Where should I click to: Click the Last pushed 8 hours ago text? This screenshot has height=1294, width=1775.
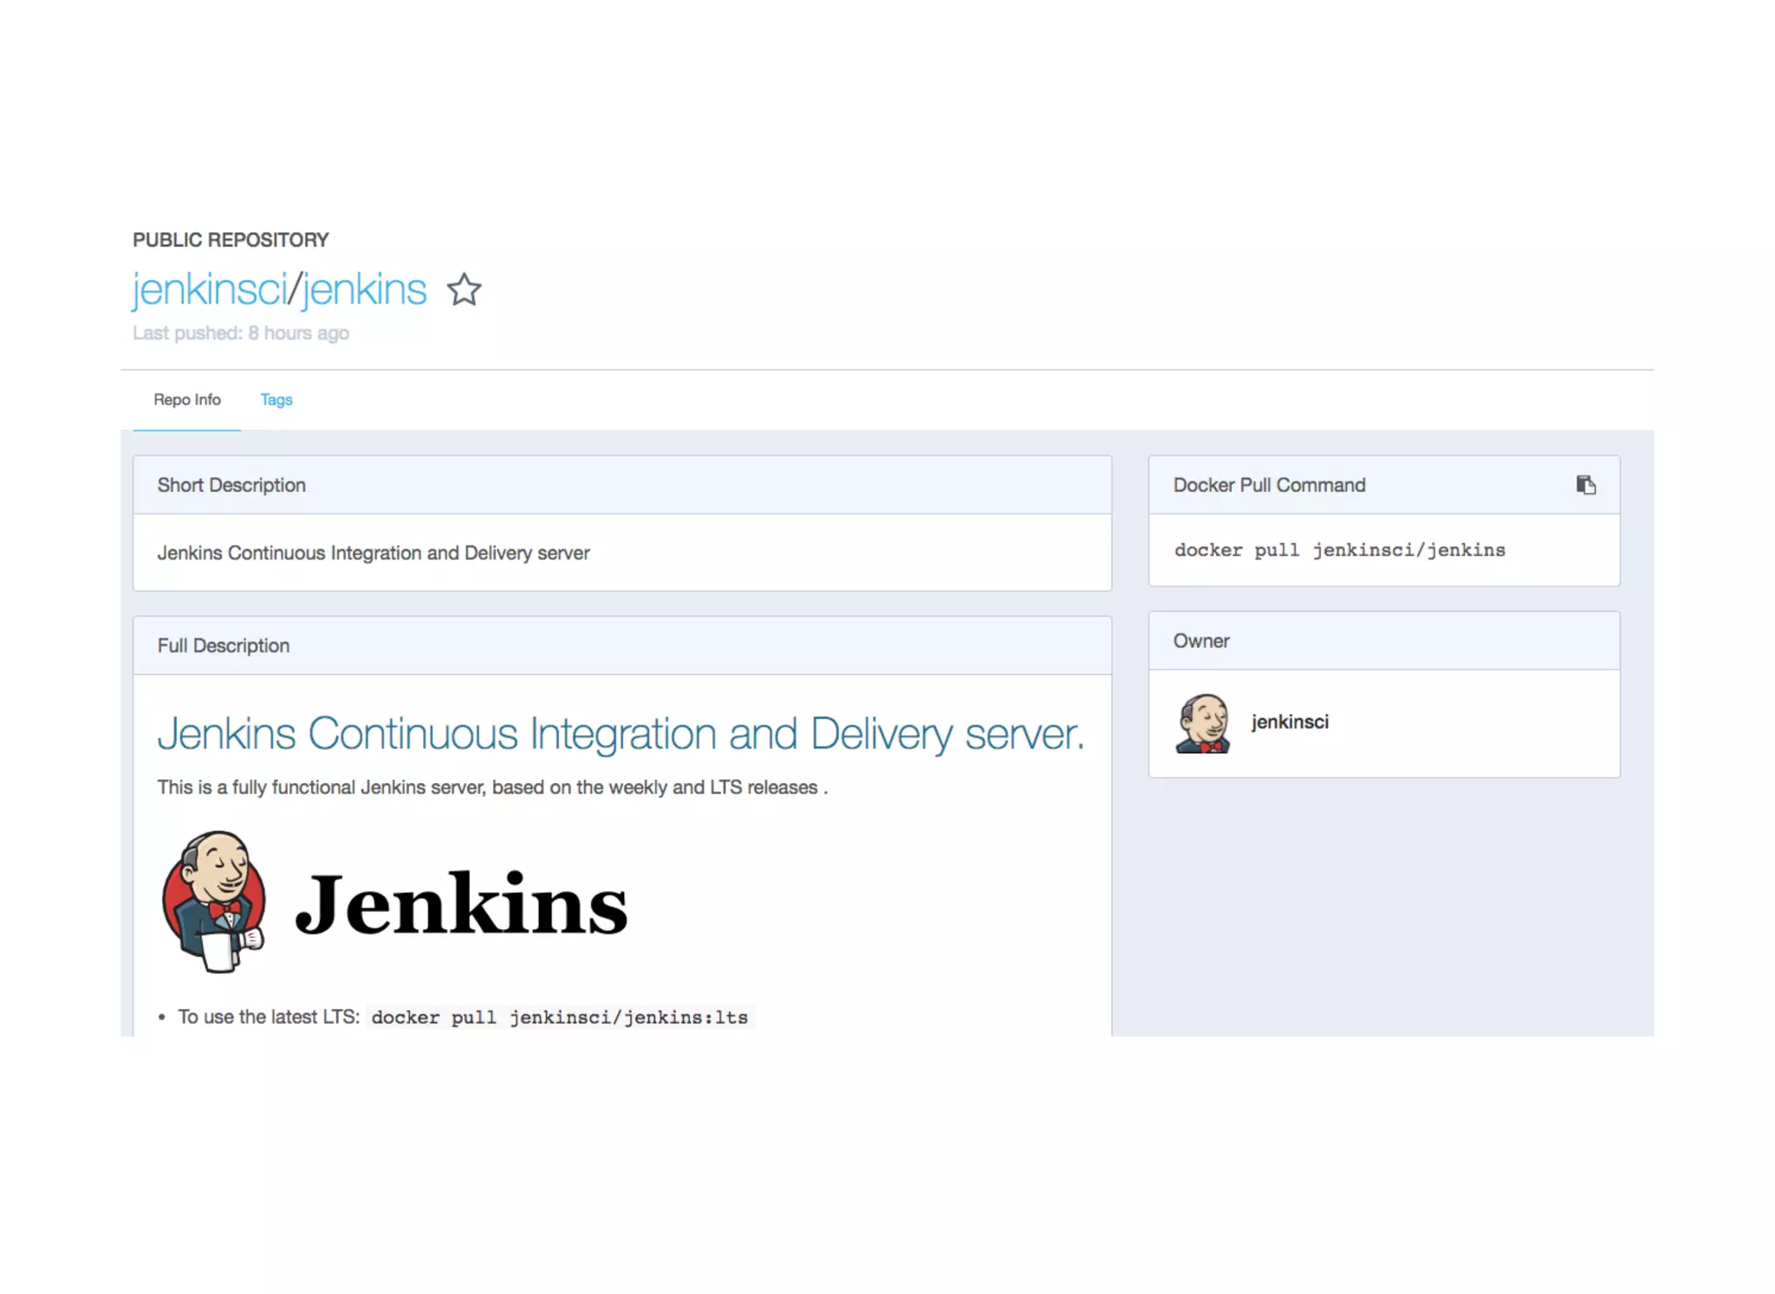pos(241,333)
